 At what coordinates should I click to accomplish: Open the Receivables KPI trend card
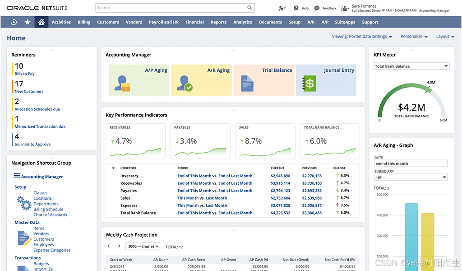click(x=135, y=141)
